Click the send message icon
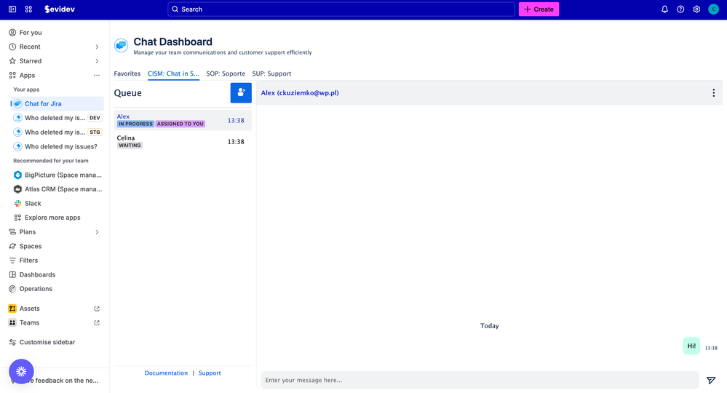This screenshot has height=393, width=727. [711, 380]
